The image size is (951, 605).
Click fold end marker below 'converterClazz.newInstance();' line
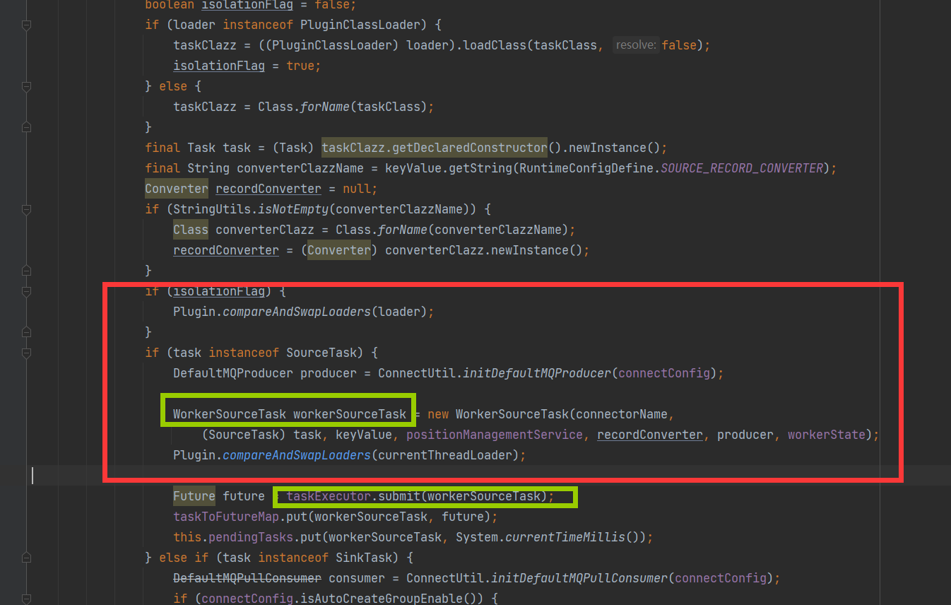[x=26, y=271]
